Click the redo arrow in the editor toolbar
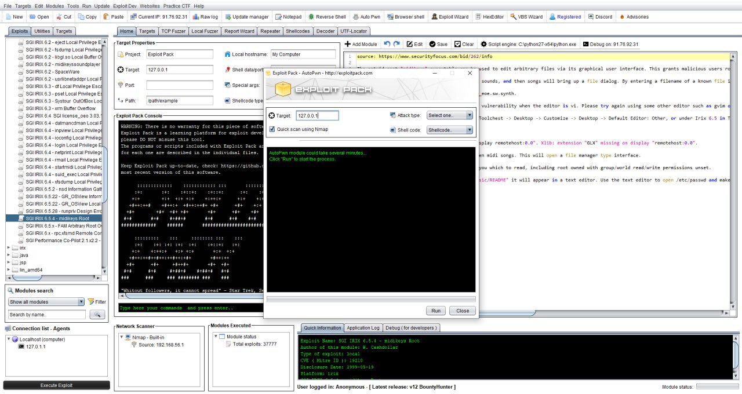 pyautogui.click(x=397, y=44)
